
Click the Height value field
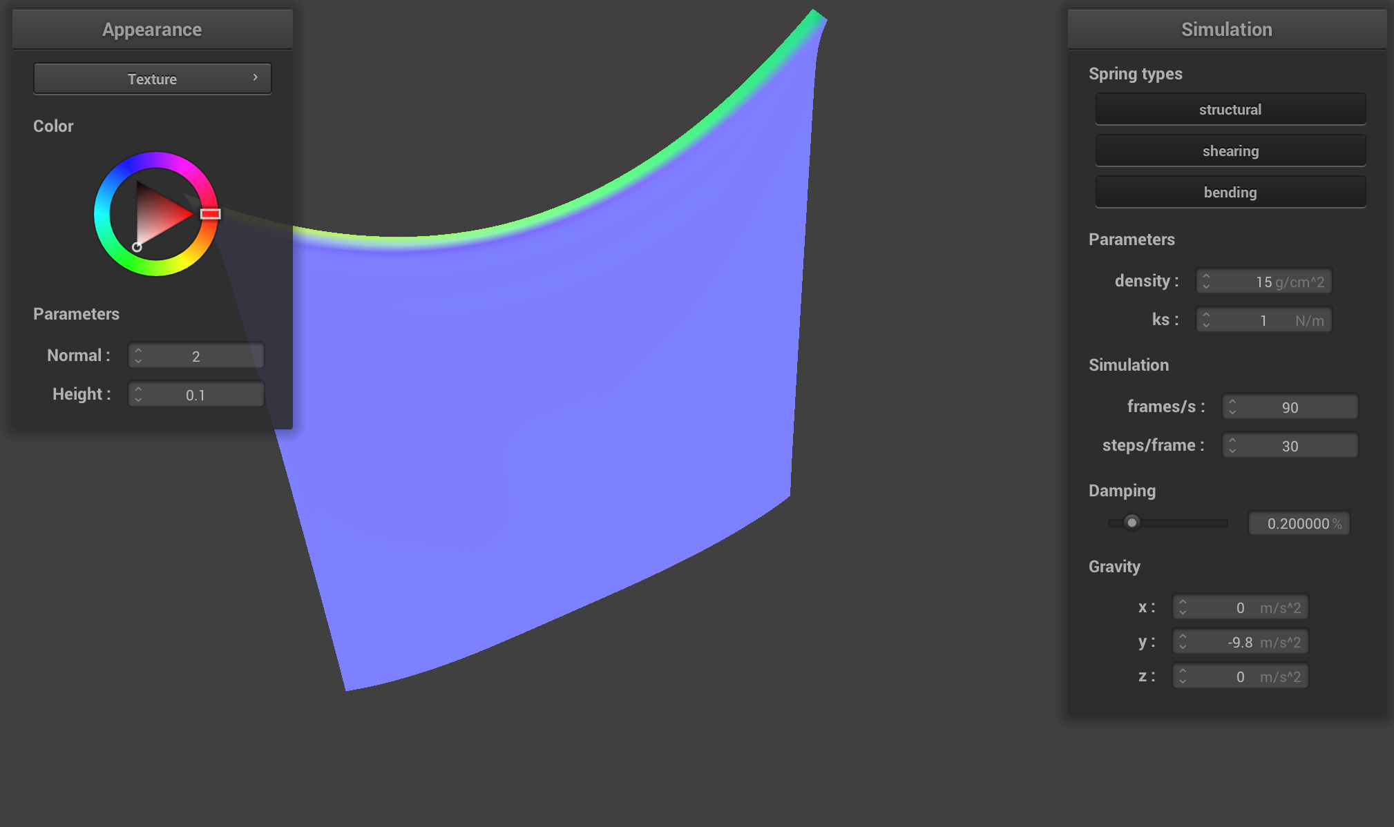click(196, 394)
